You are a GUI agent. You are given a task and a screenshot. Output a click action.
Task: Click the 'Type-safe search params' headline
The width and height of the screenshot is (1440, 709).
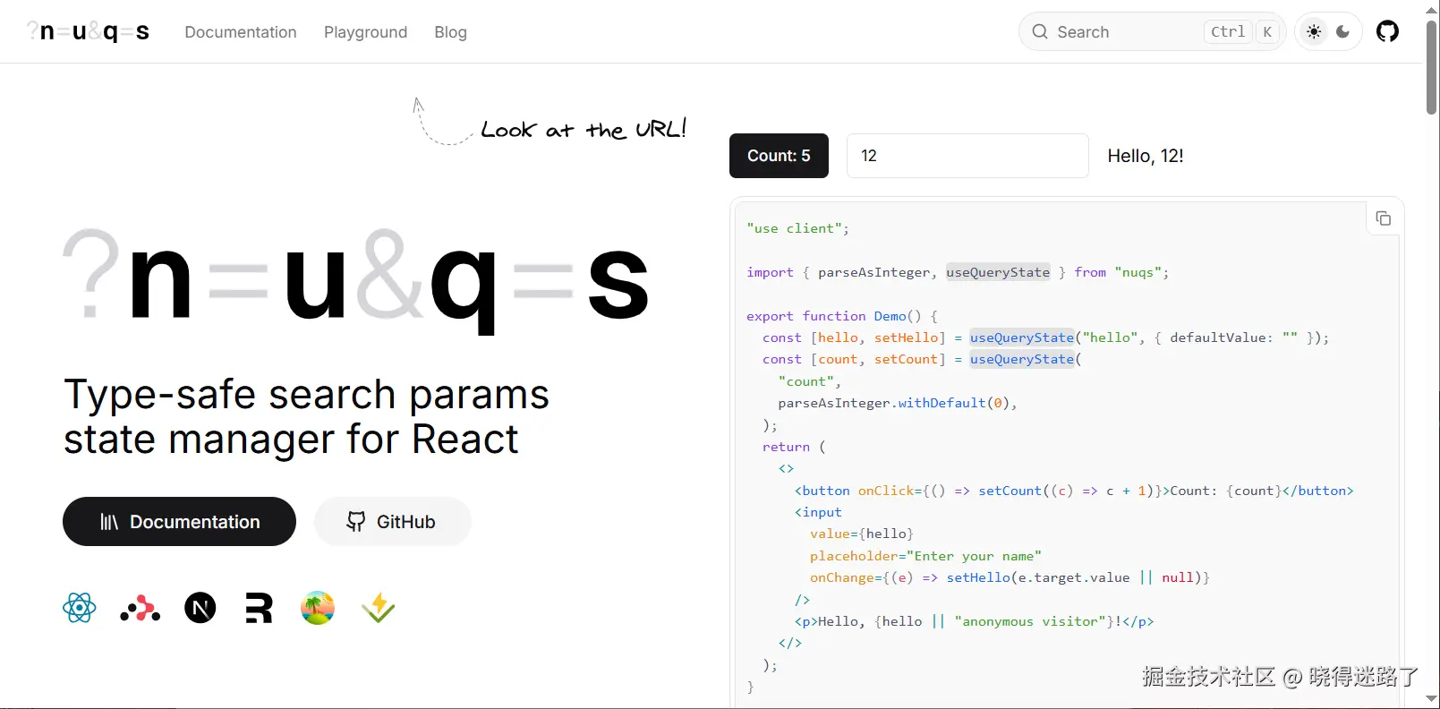(x=307, y=395)
